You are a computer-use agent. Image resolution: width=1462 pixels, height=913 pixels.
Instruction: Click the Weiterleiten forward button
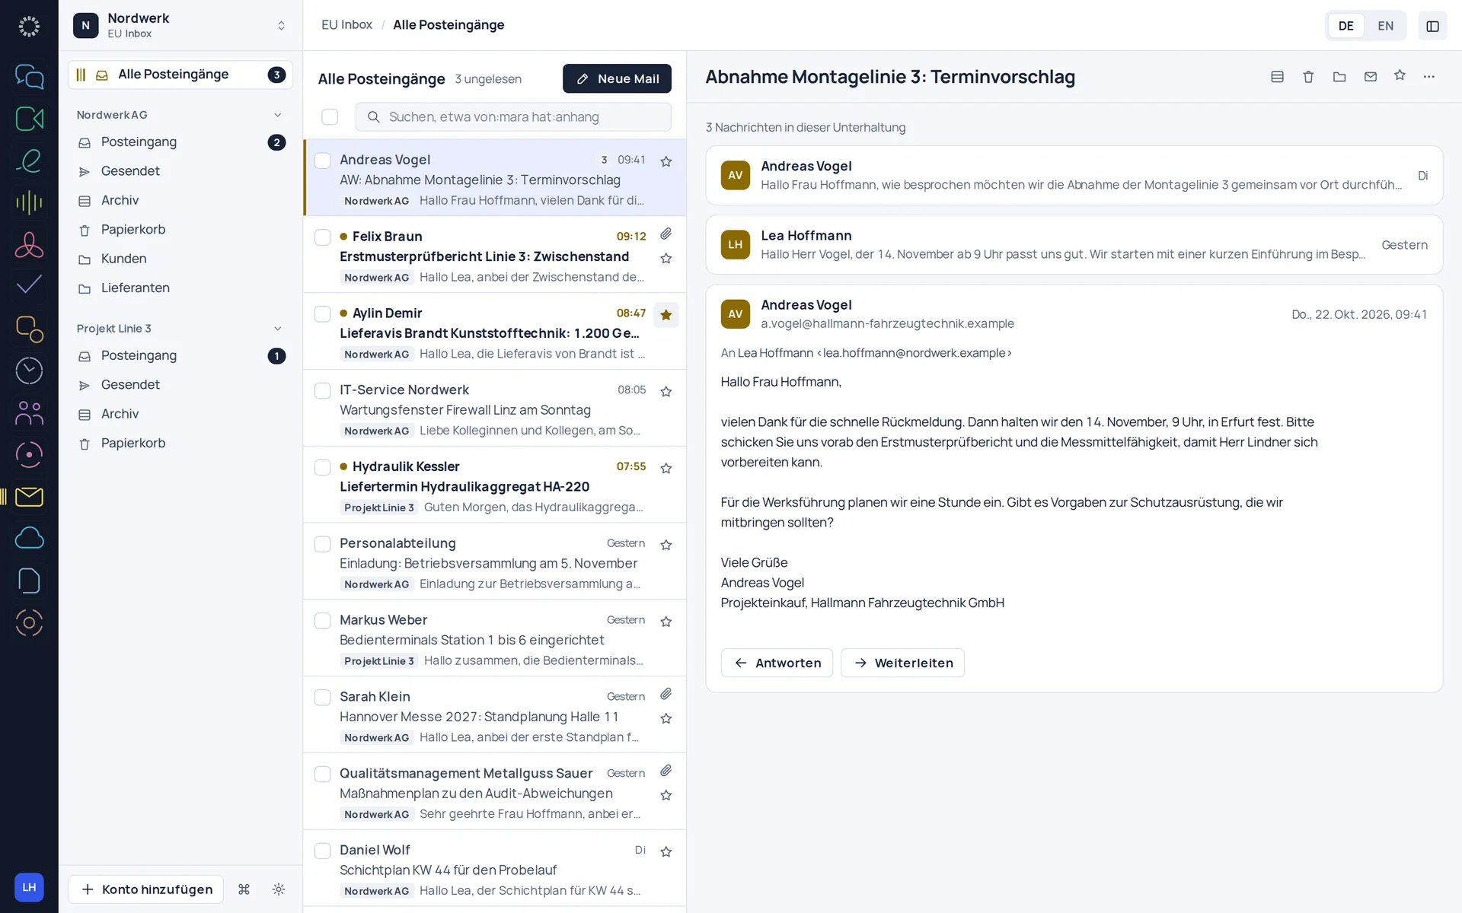click(x=902, y=663)
